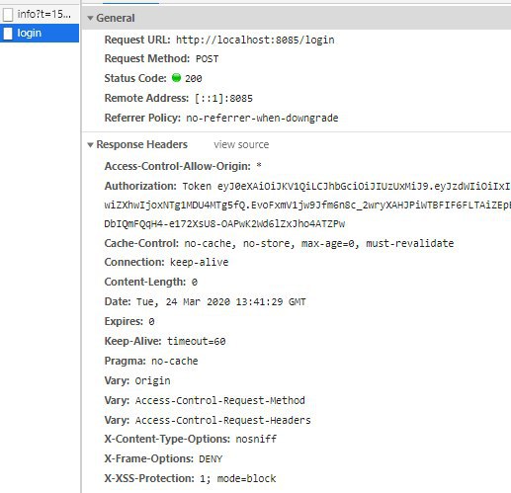Image resolution: width=511 pixels, height=493 pixels.
Task: Click the Status Code value 200
Action: (194, 79)
